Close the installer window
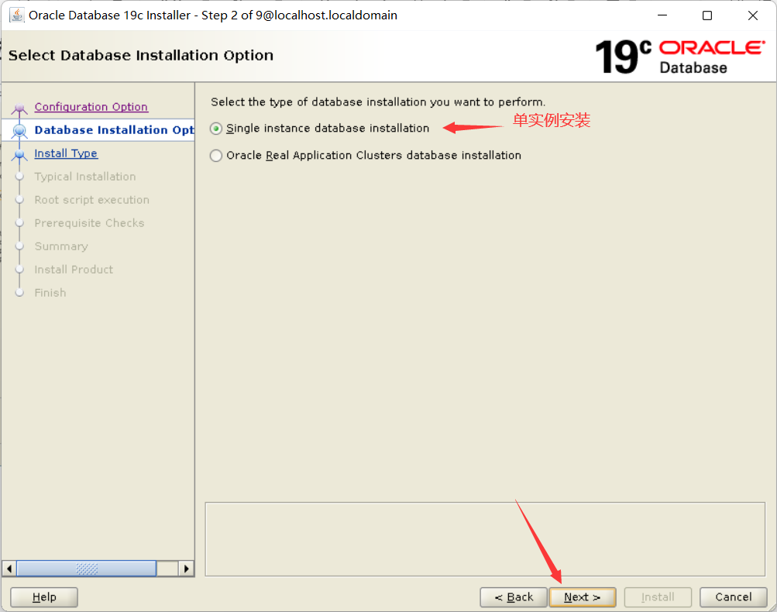The height and width of the screenshot is (612, 777). pos(753,15)
